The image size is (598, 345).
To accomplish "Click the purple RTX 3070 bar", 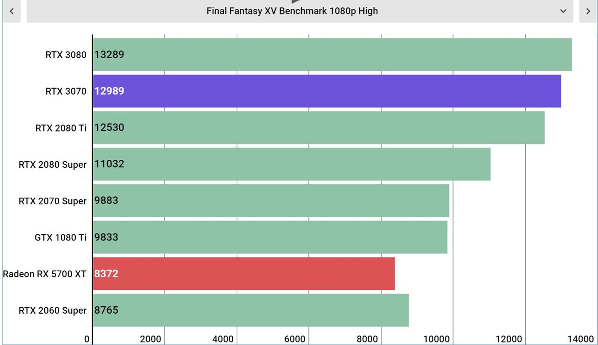I will 327,91.
